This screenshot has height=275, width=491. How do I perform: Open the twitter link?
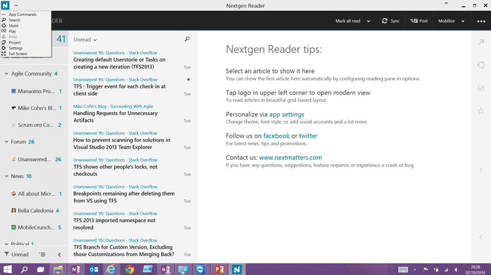pyautogui.click(x=308, y=136)
